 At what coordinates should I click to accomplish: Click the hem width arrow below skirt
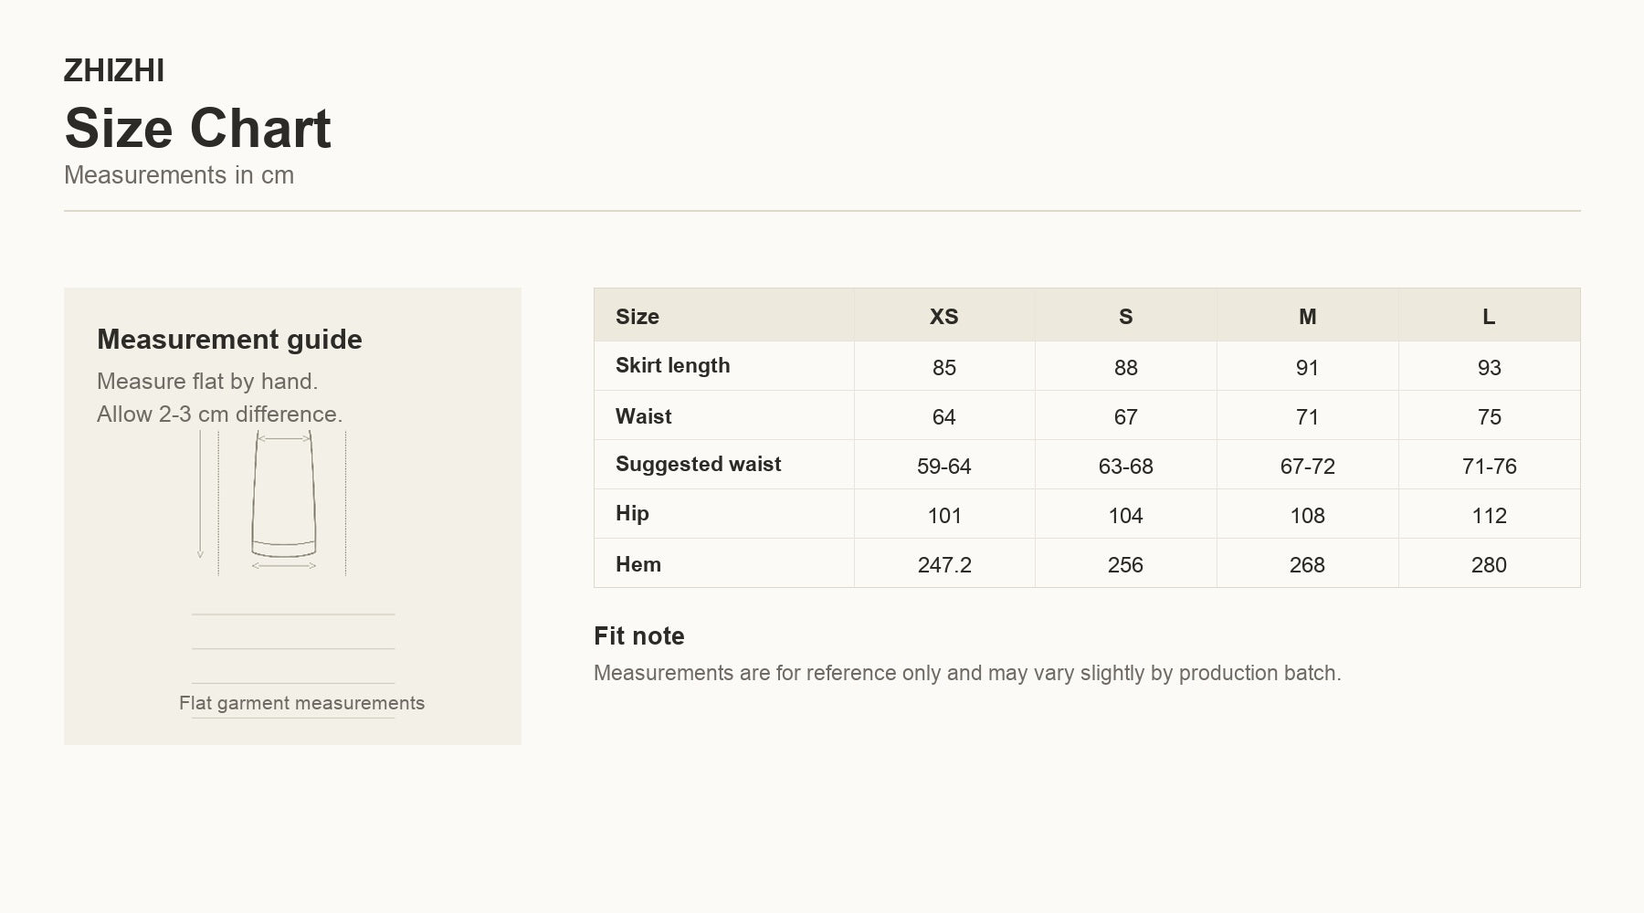284,566
